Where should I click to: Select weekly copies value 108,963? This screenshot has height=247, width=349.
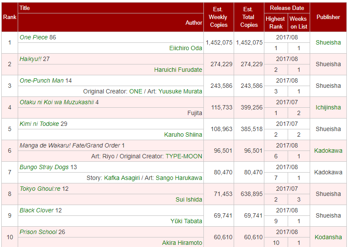222,129
